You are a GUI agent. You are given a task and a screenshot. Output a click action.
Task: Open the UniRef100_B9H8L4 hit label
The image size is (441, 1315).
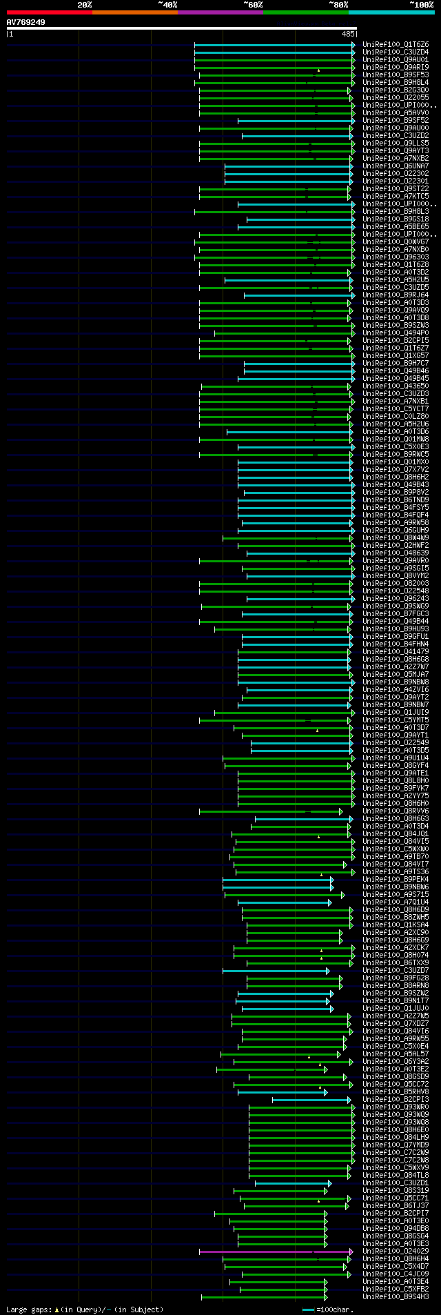[x=396, y=83]
